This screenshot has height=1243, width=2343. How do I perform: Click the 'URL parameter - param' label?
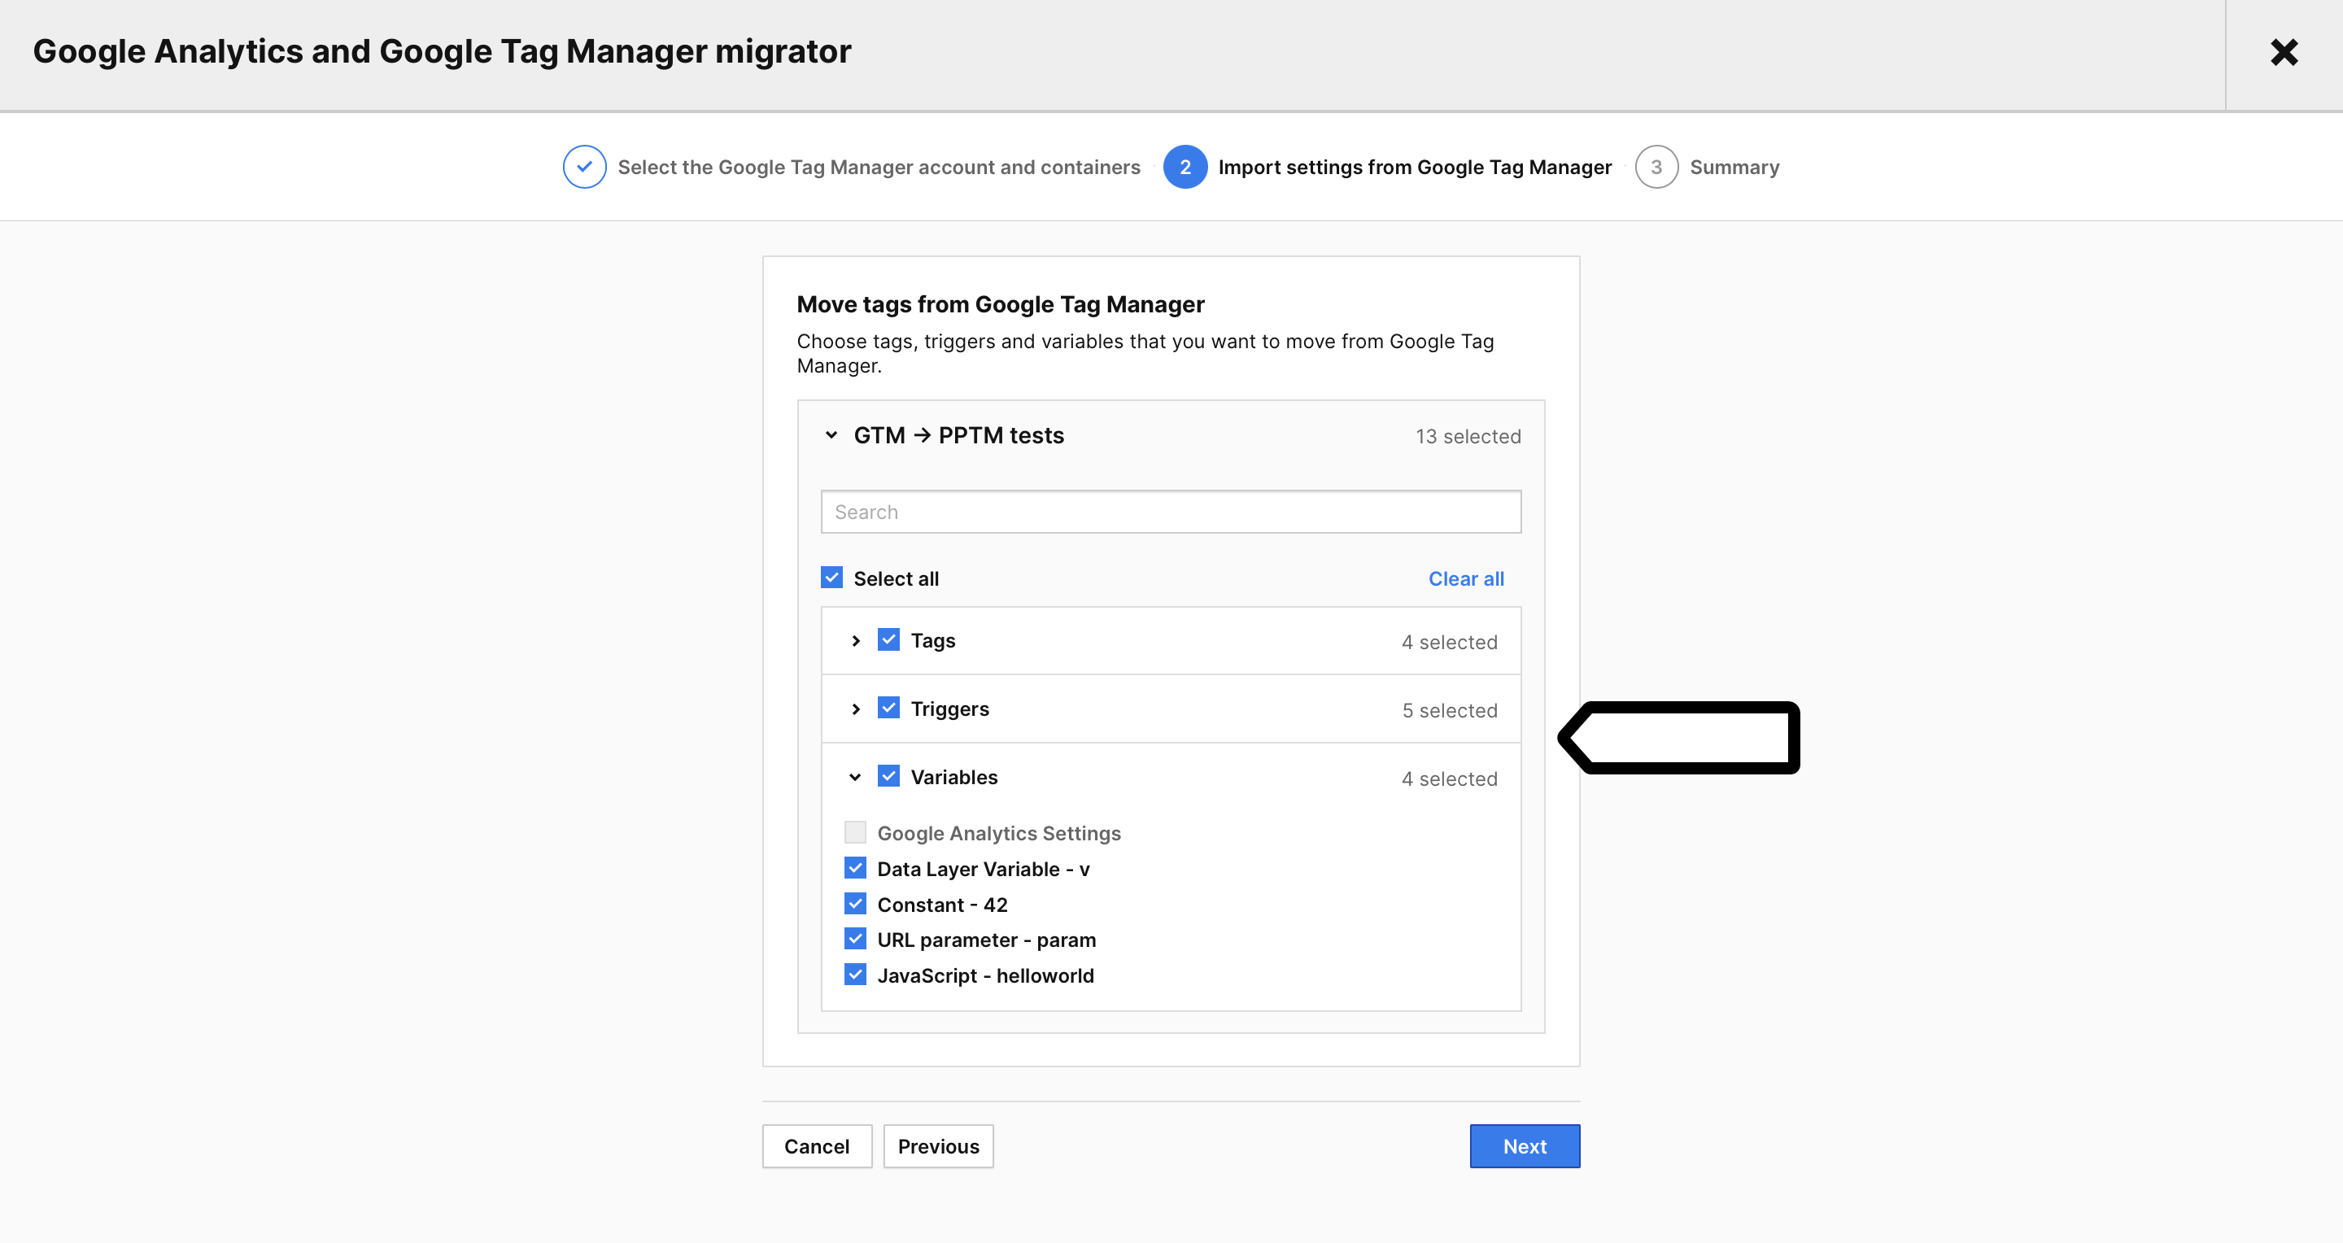(x=986, y=940)
